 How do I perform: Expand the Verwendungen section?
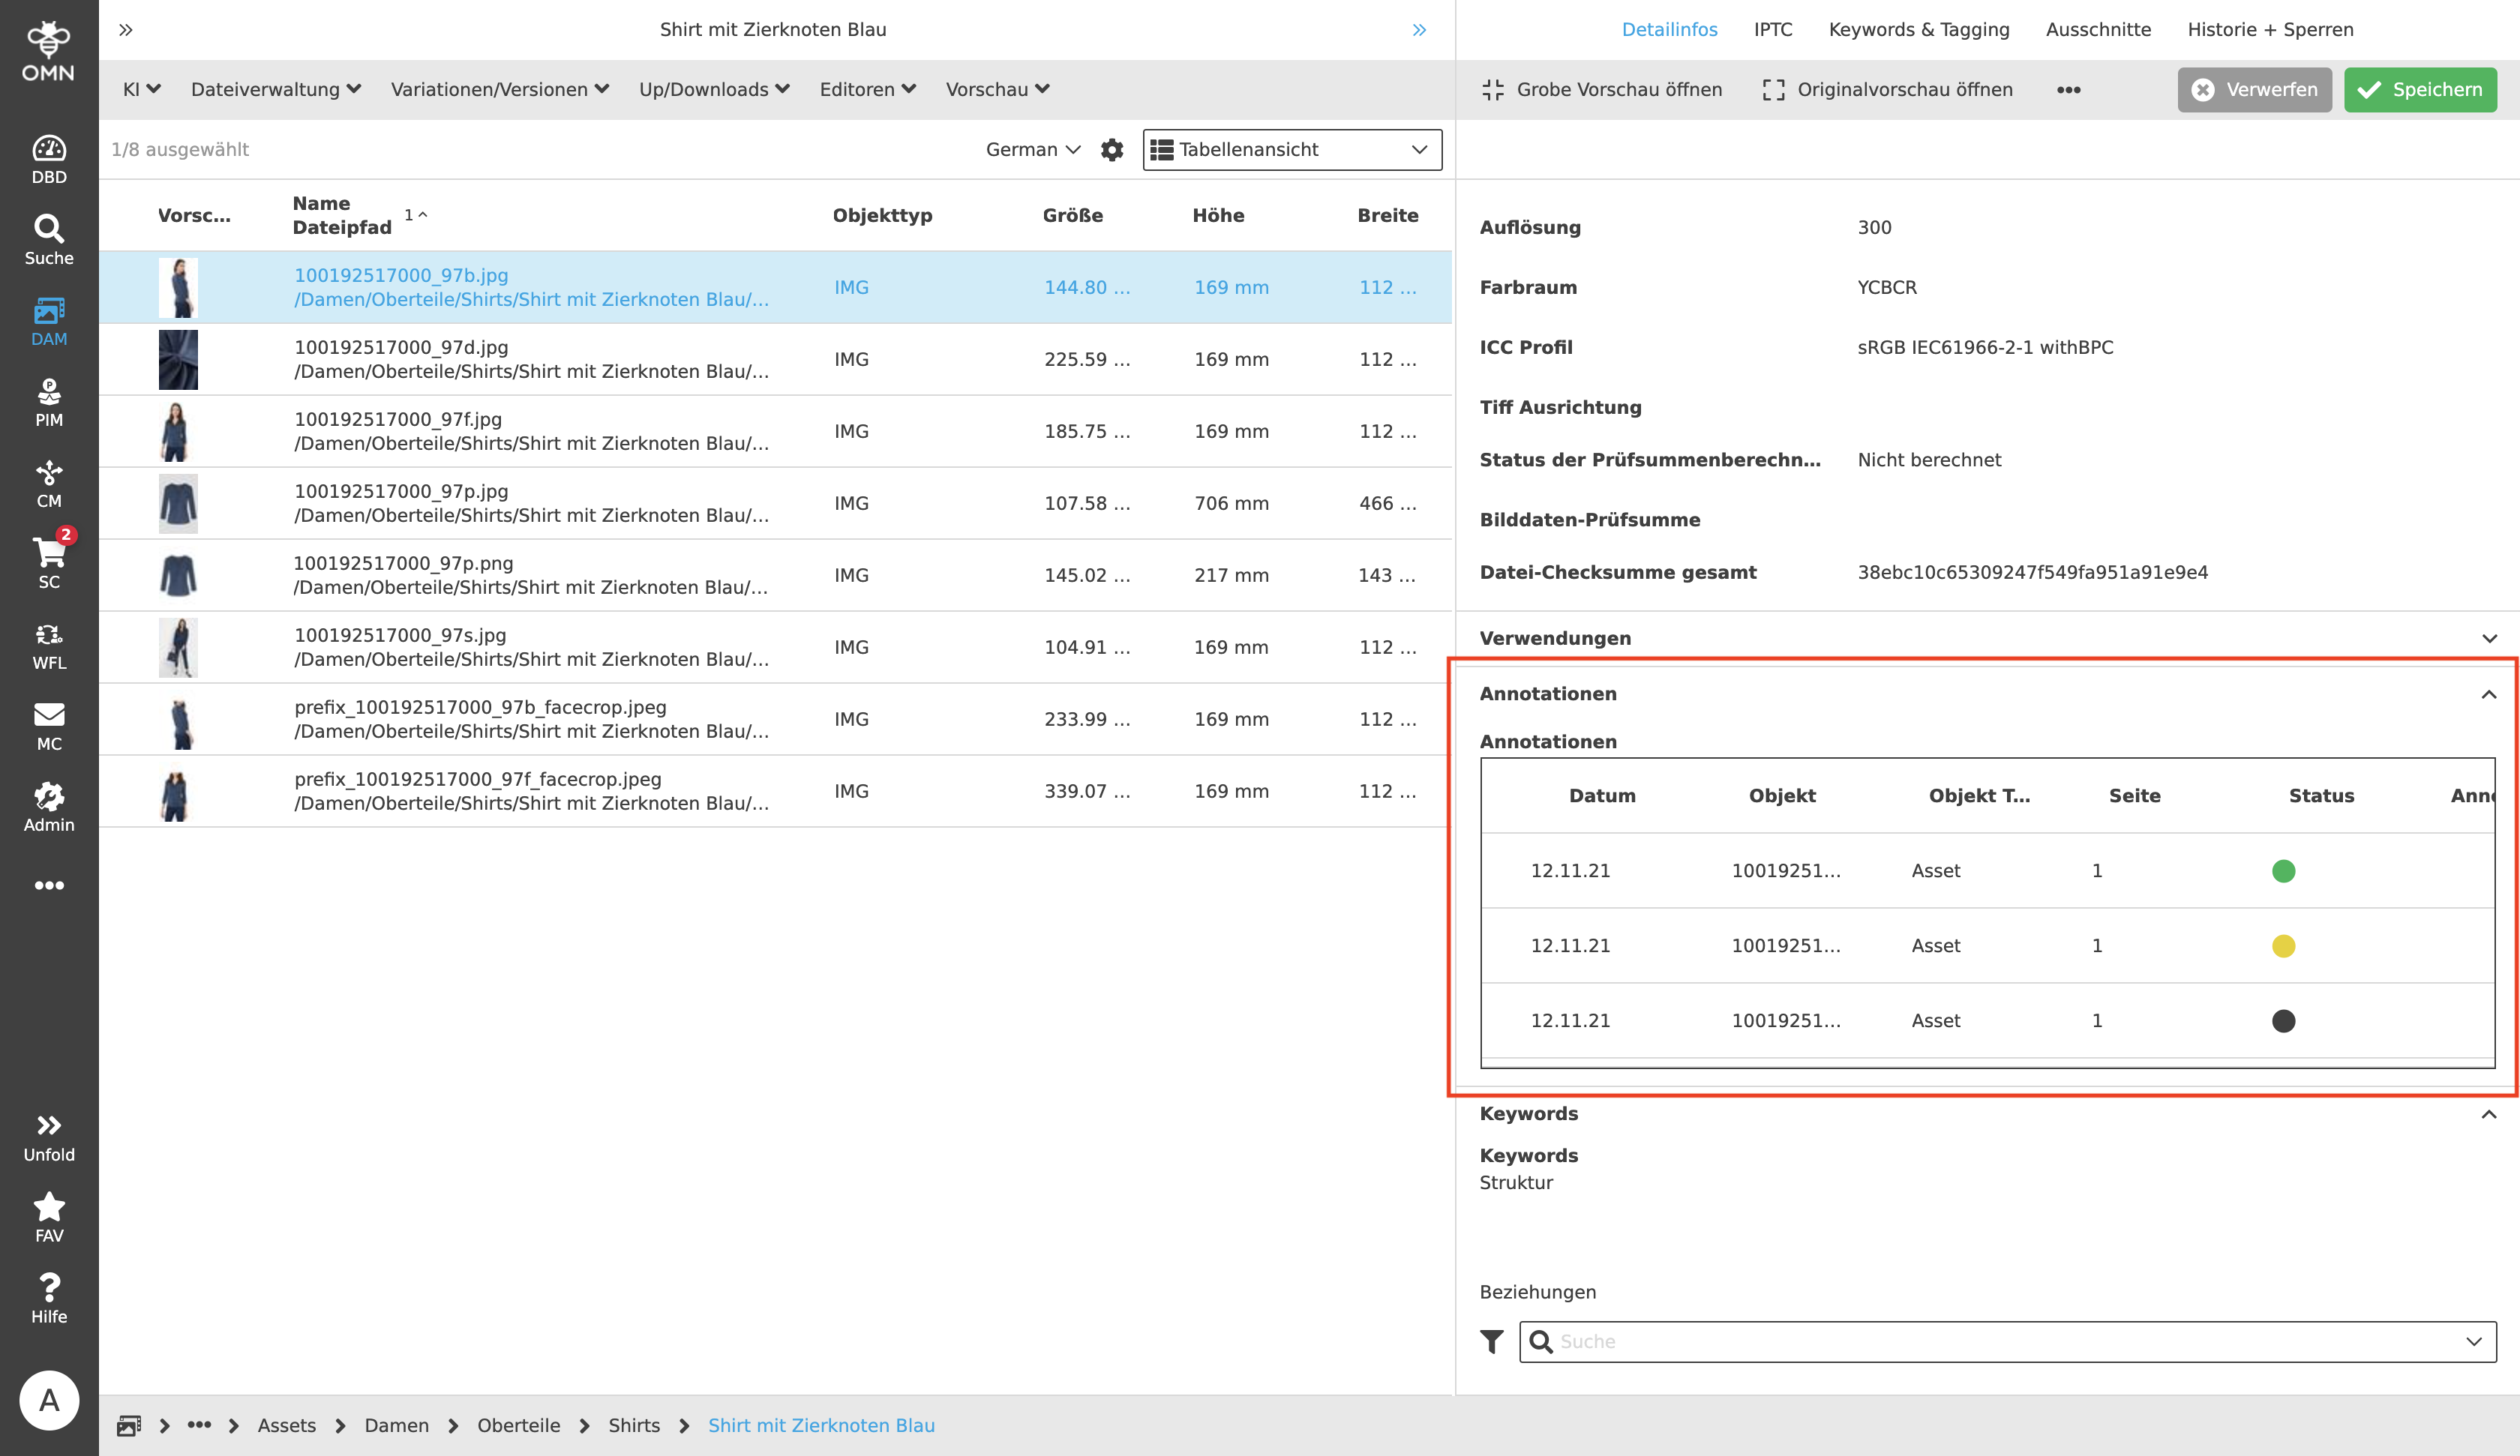click(x=2488, y=638)
